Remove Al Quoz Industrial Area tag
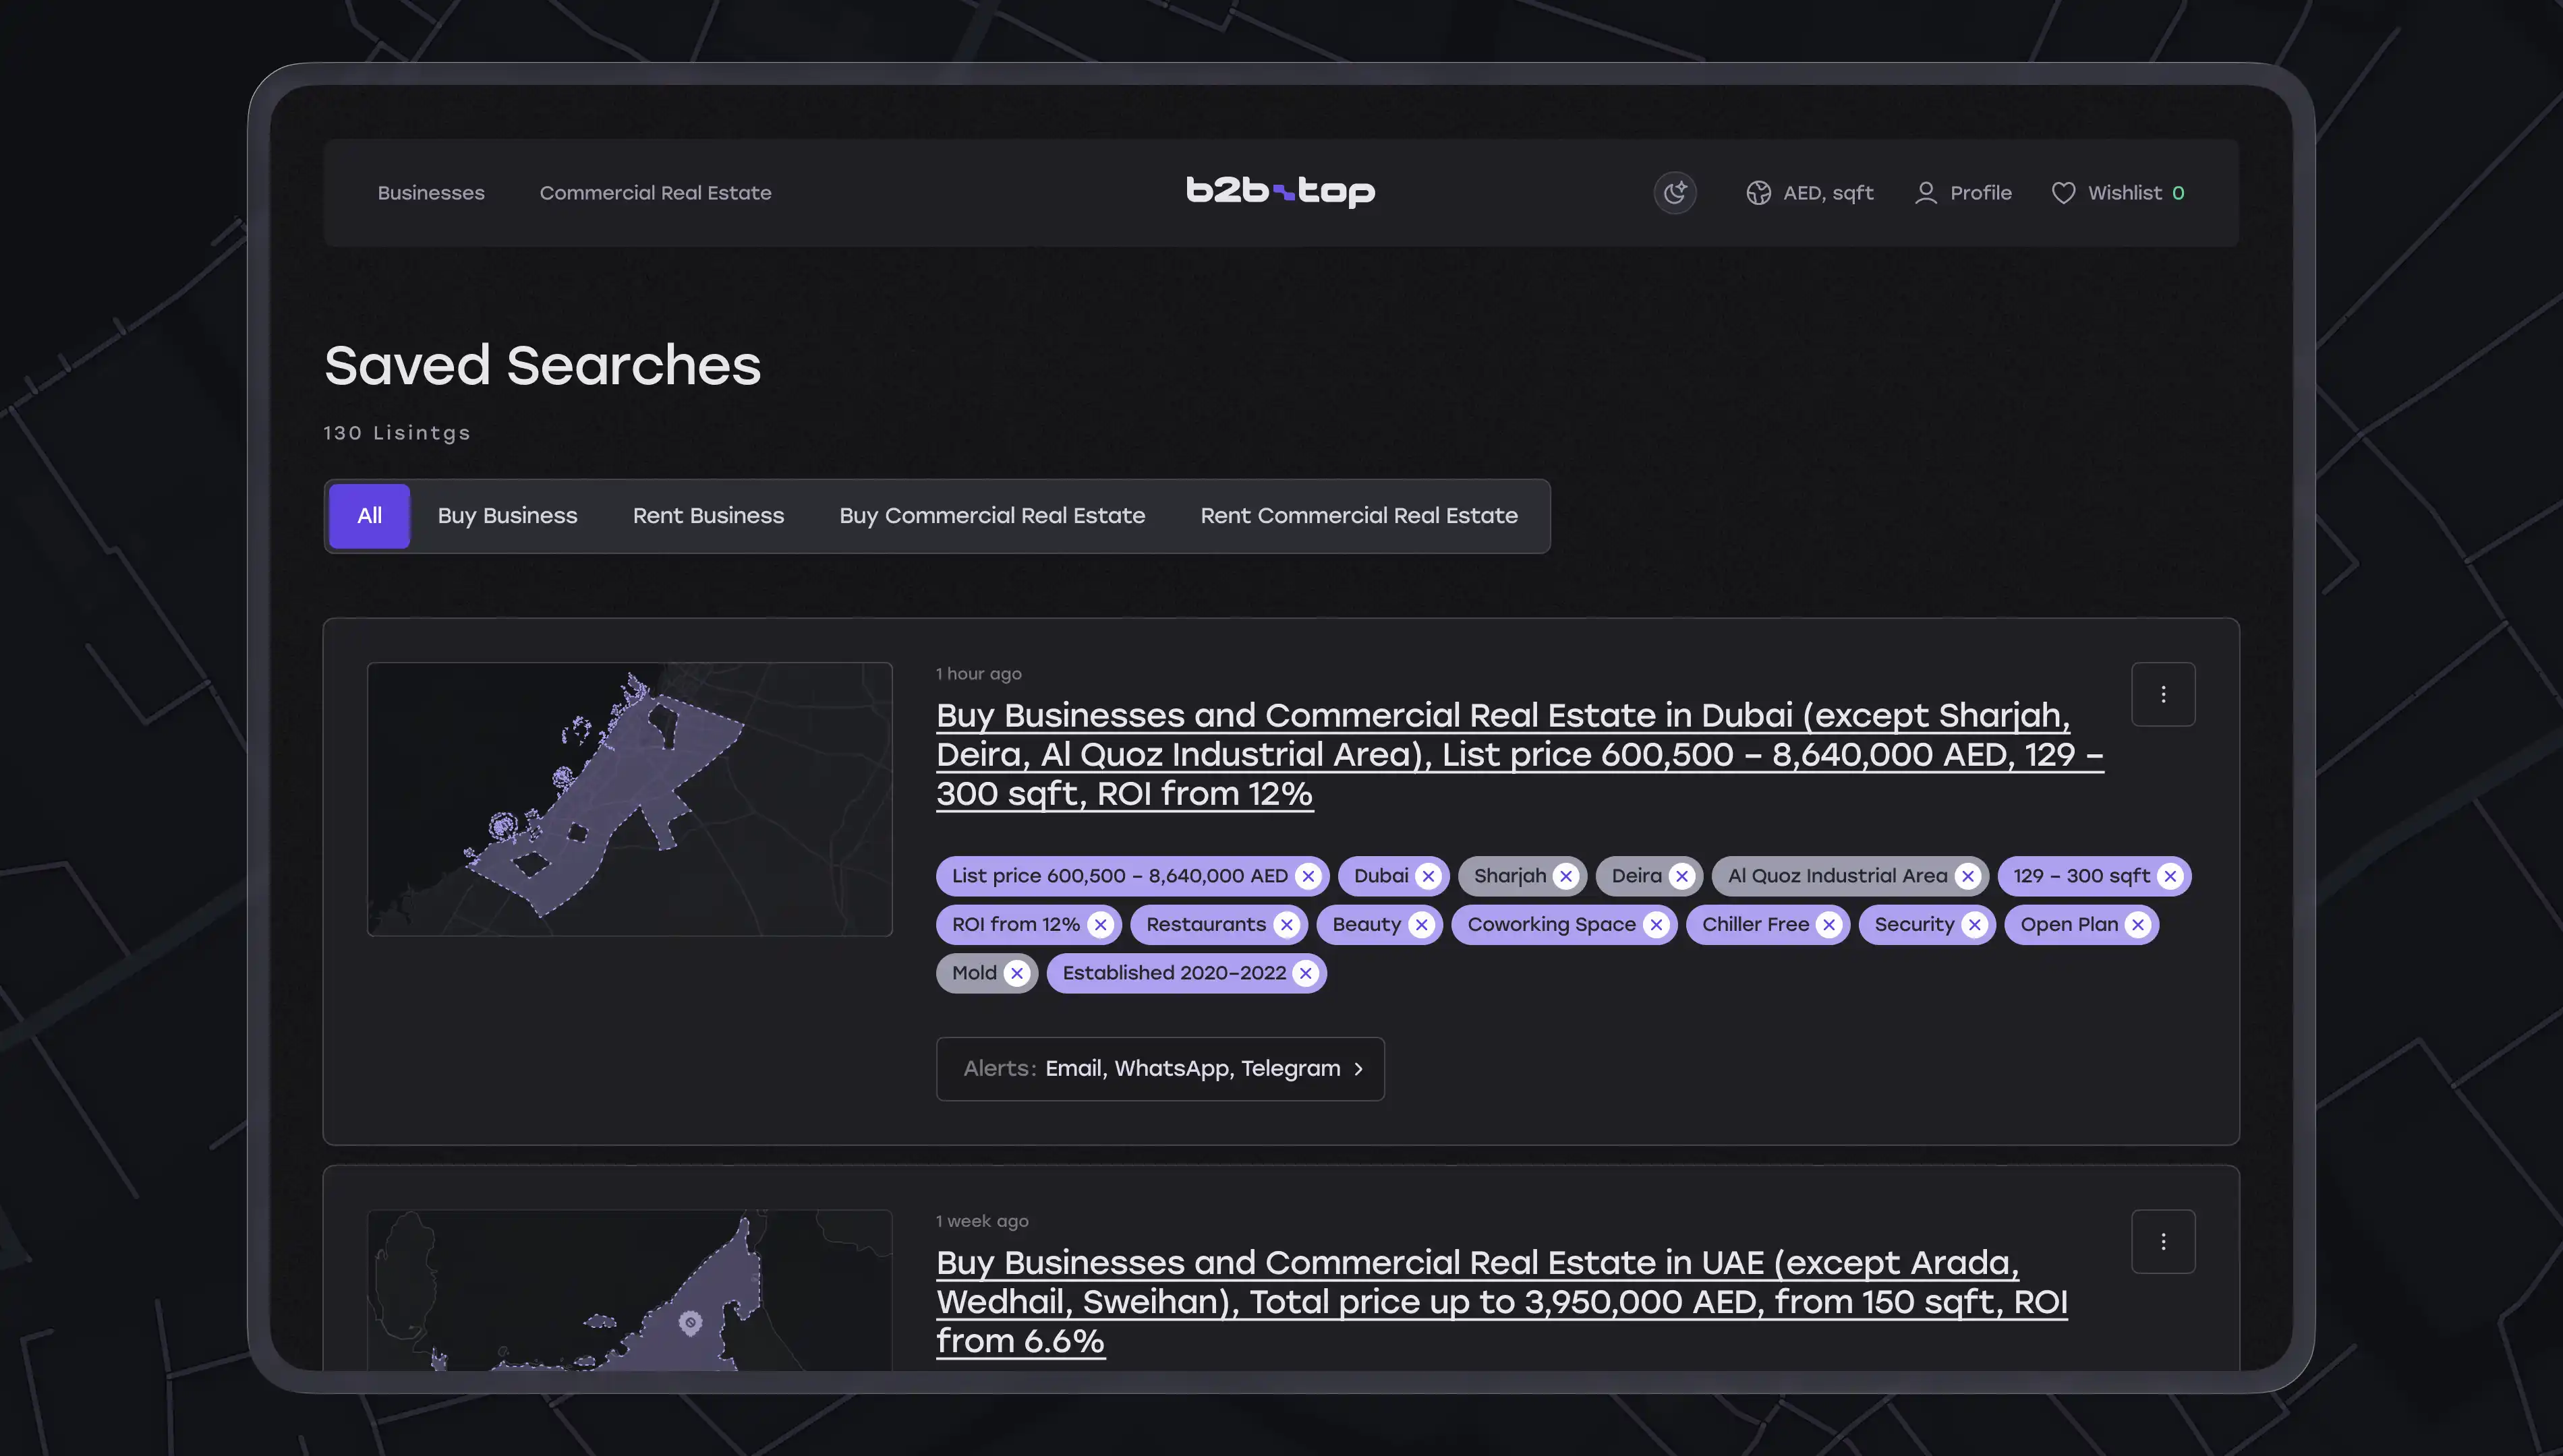The width and height of the screenshot is (2563, 1456). point(1967,876)
